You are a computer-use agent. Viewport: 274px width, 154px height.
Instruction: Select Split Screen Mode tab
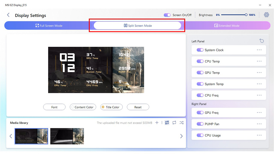click(138, 26)
